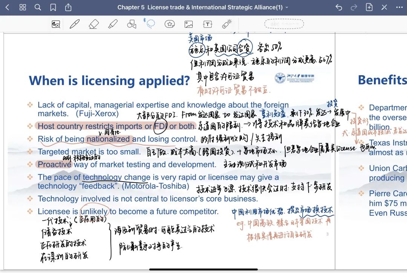Select the Highlighter tool

point(113,24)
